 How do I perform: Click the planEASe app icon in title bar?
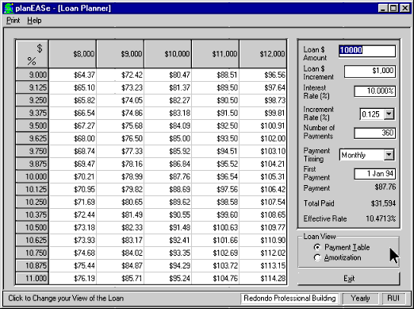(9, 8)
